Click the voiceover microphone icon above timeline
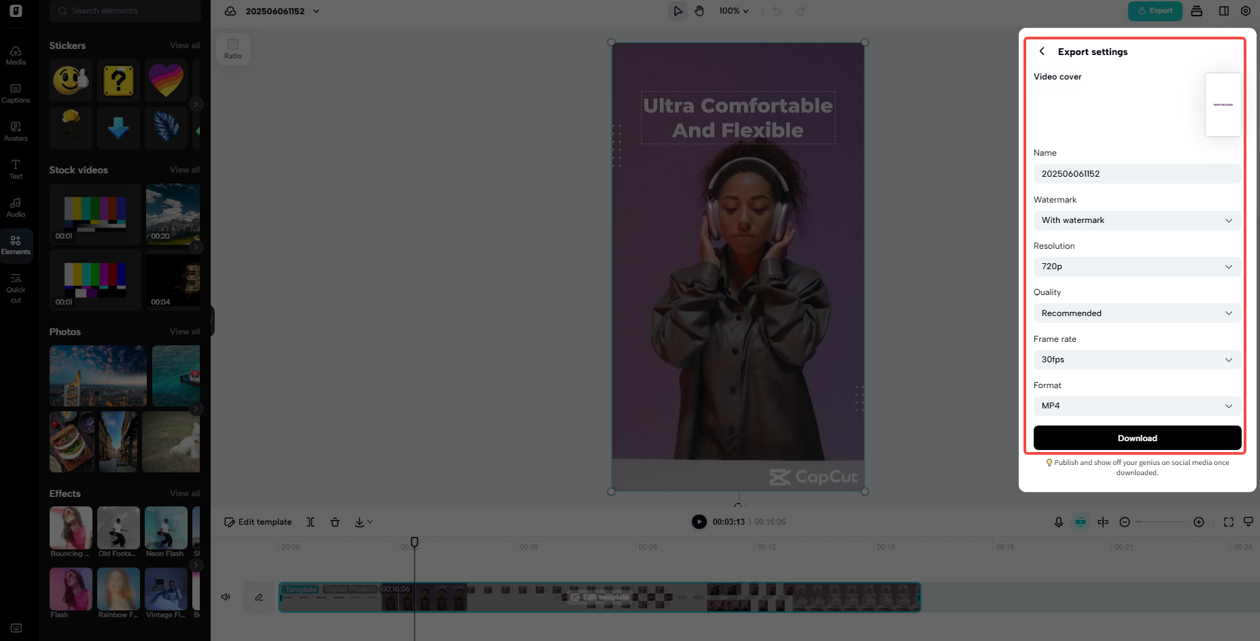1260x641 pixels. coord(1058,521)
